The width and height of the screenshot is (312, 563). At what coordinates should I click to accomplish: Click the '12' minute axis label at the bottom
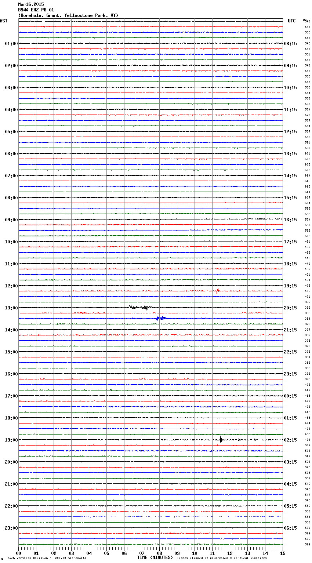(230, 553)
